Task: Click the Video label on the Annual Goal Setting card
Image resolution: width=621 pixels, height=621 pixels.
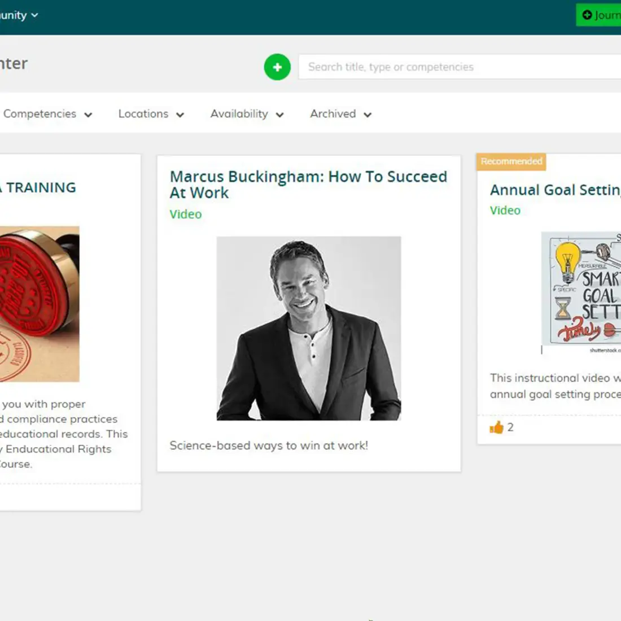Action: pyautogui.click(x=505, y=210)
